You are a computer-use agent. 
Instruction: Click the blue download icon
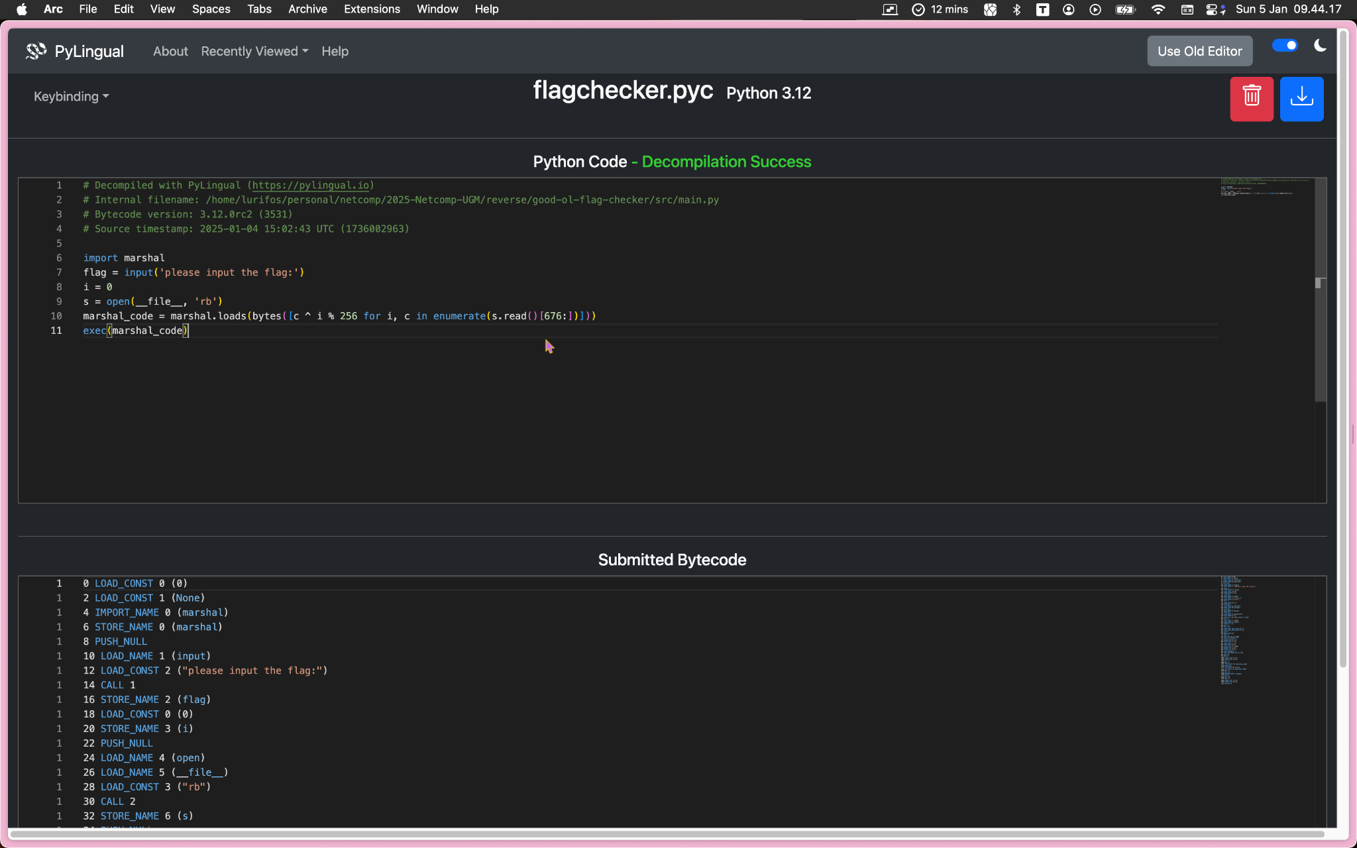point(1301,99)
